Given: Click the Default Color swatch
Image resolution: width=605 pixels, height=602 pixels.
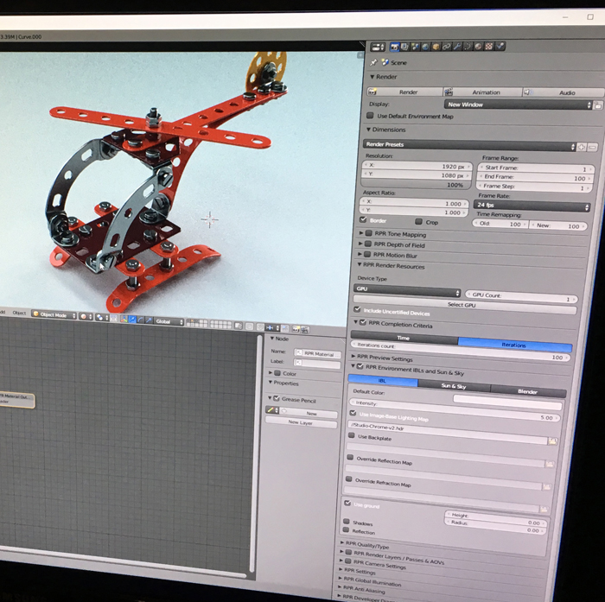Looking at the screenshot, I should pyautogui.click(x=506, y=398).
